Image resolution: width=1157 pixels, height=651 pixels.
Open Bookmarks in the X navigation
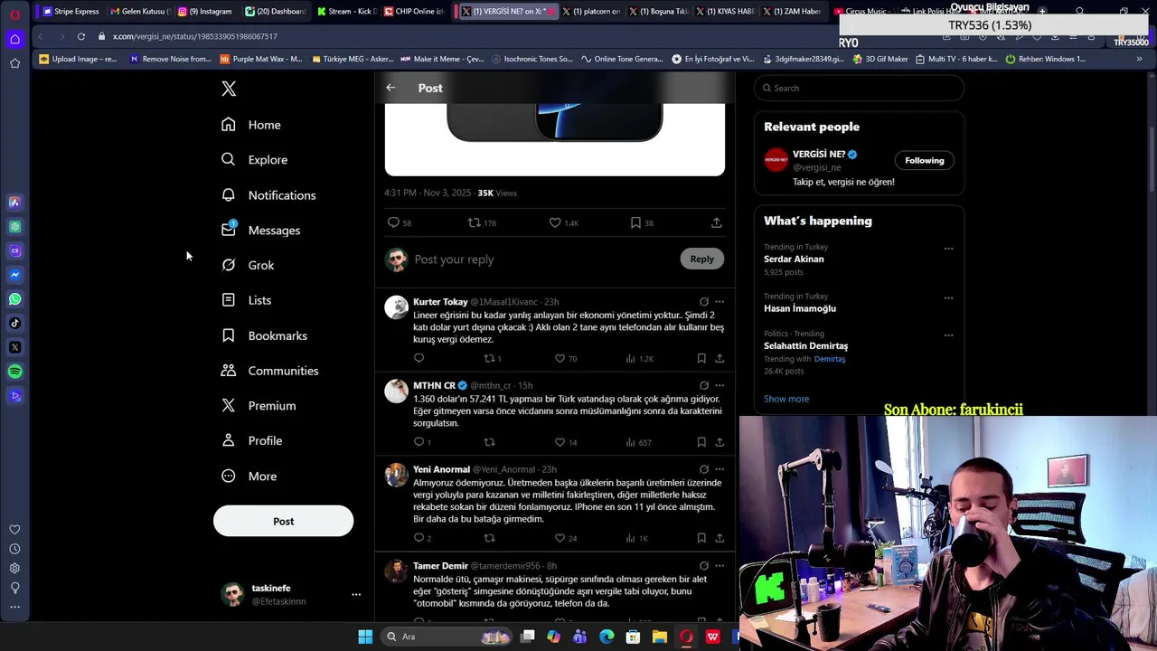264,335
